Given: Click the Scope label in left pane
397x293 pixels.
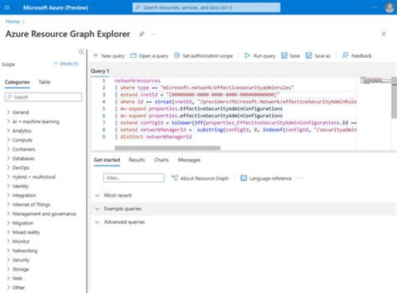Looking at the screenshot, I should pyautogui.click(x=8, y=64).
